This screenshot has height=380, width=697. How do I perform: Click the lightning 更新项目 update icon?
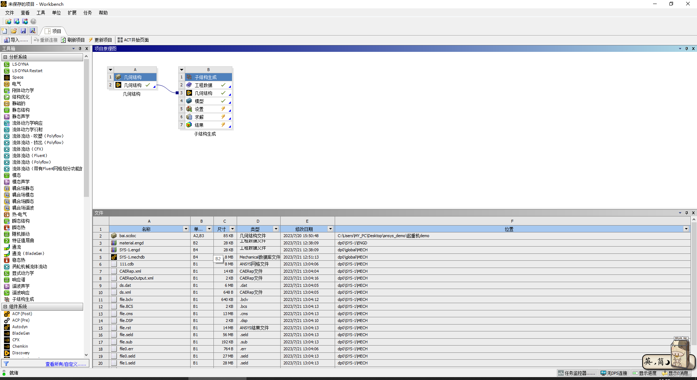tap(90, 40)
